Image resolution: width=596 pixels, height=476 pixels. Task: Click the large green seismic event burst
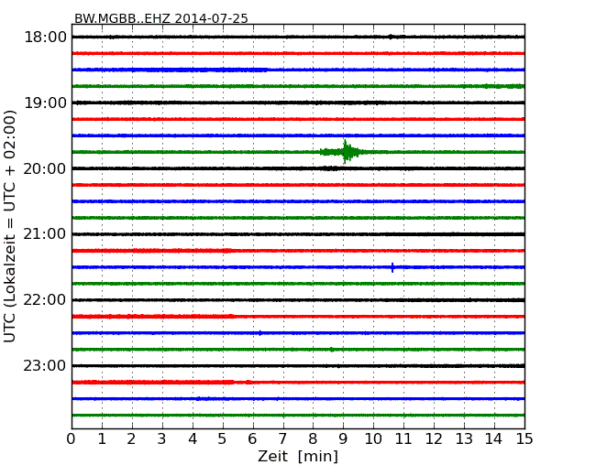(346, 152)
